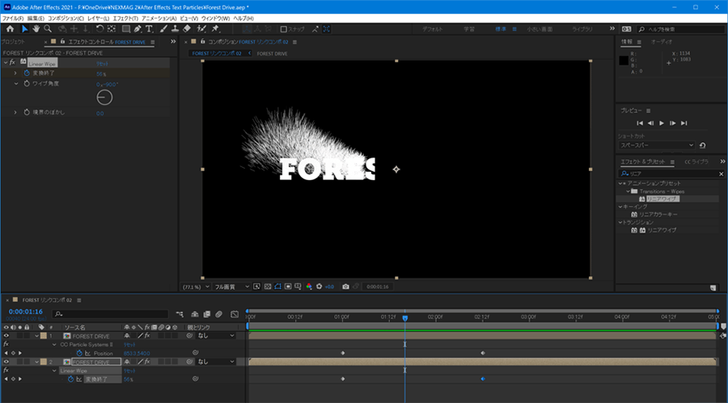The width and height of the screenshot is (728, 403).
Task: Select the Zoom magnifier tool
Action: 48,29
